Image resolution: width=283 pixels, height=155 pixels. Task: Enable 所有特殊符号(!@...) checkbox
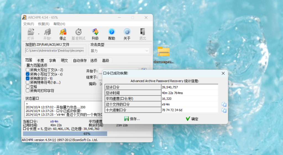click(x=28, y=82)
